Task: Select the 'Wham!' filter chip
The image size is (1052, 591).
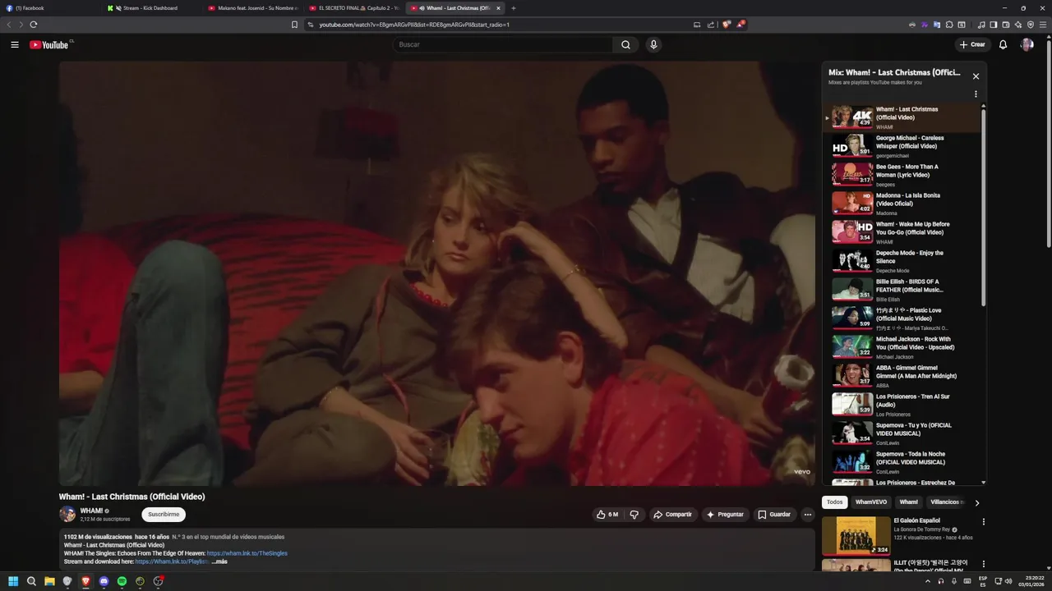Action: click(x=908, y=502)
